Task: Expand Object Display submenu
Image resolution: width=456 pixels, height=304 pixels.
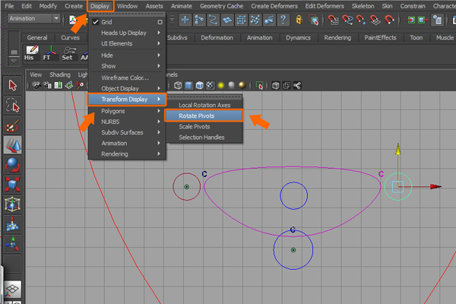Action: [x=127, y=88]
